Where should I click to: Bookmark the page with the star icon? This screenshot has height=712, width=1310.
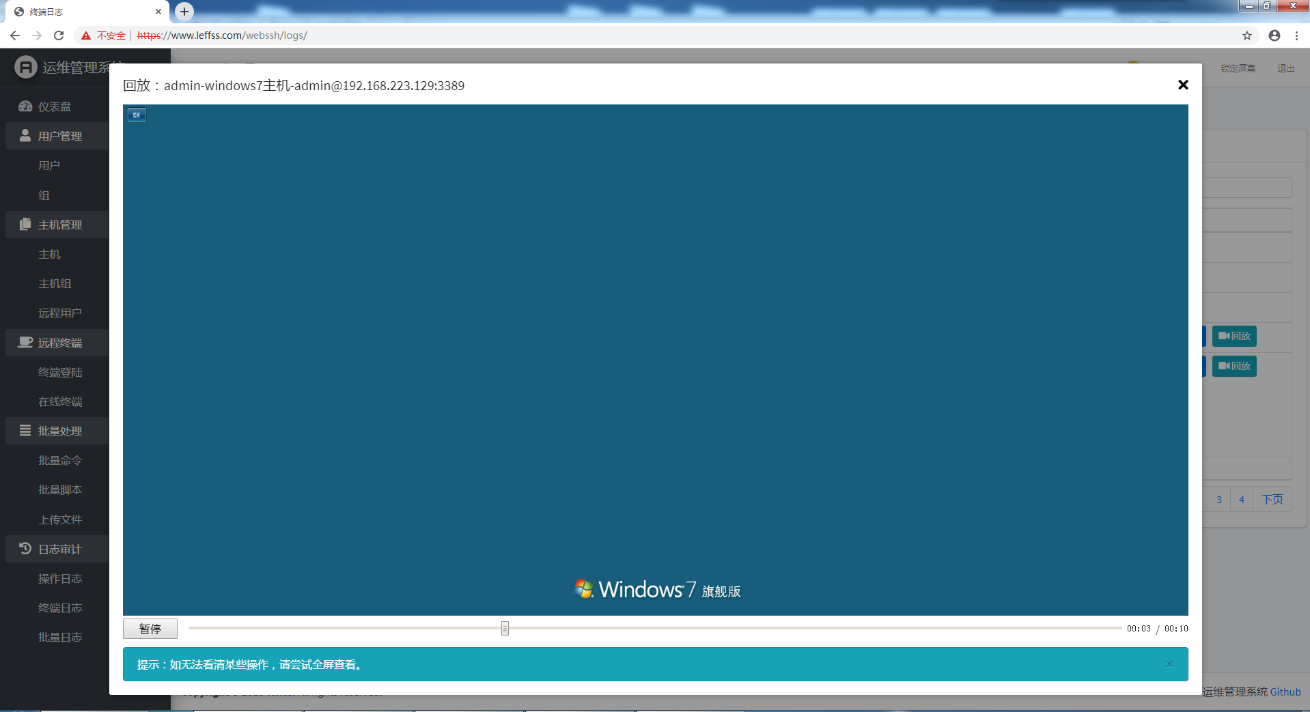(1247, 35)
